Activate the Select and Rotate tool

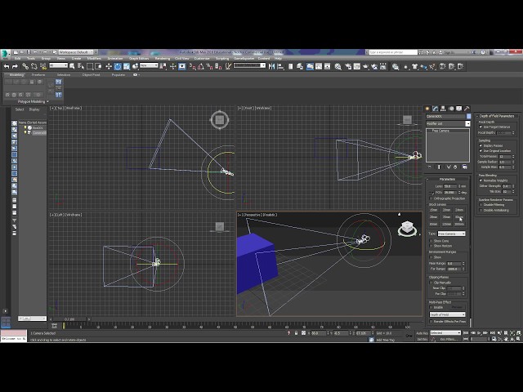pyautogui.click(x=118, y=67)
